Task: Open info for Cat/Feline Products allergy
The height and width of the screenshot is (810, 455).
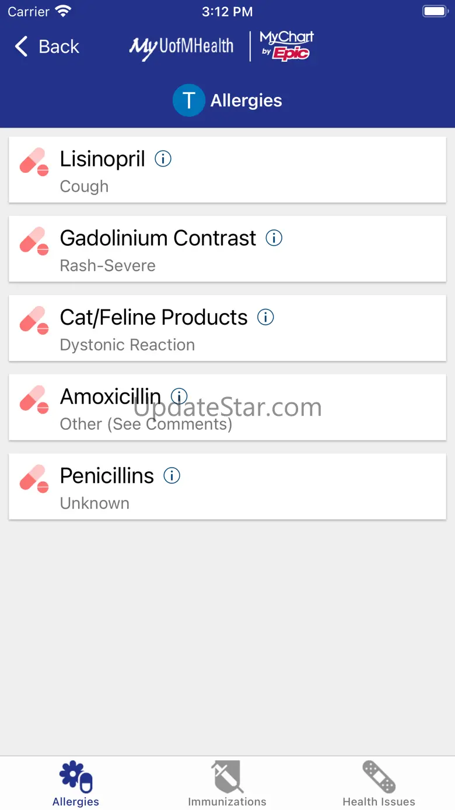Action: 265,317
